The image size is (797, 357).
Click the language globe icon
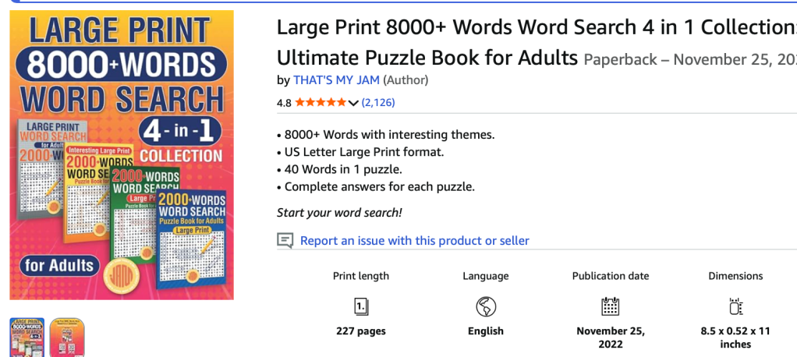coord(486,306)
